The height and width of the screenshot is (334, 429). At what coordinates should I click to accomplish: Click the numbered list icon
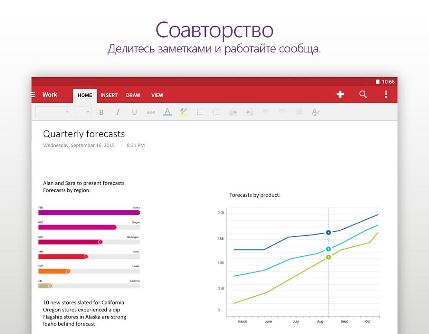coord(216,112)
